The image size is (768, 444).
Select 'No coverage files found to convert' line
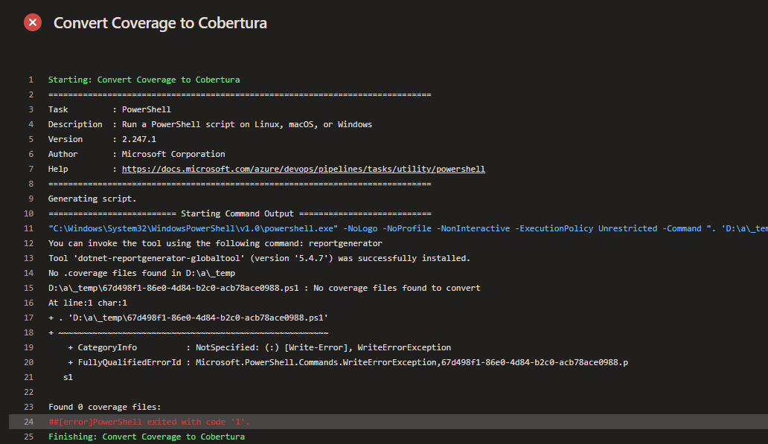click(x=264, y=288)
